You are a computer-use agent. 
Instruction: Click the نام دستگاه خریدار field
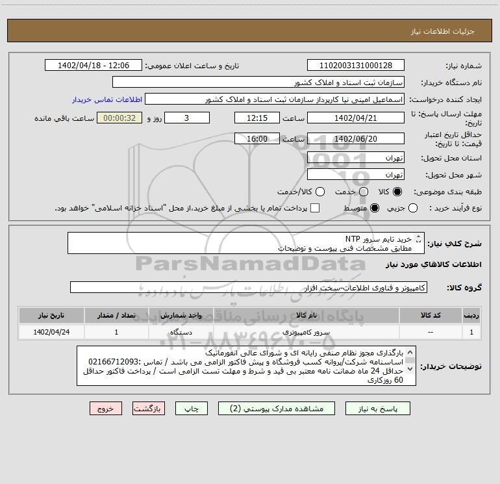258,82
